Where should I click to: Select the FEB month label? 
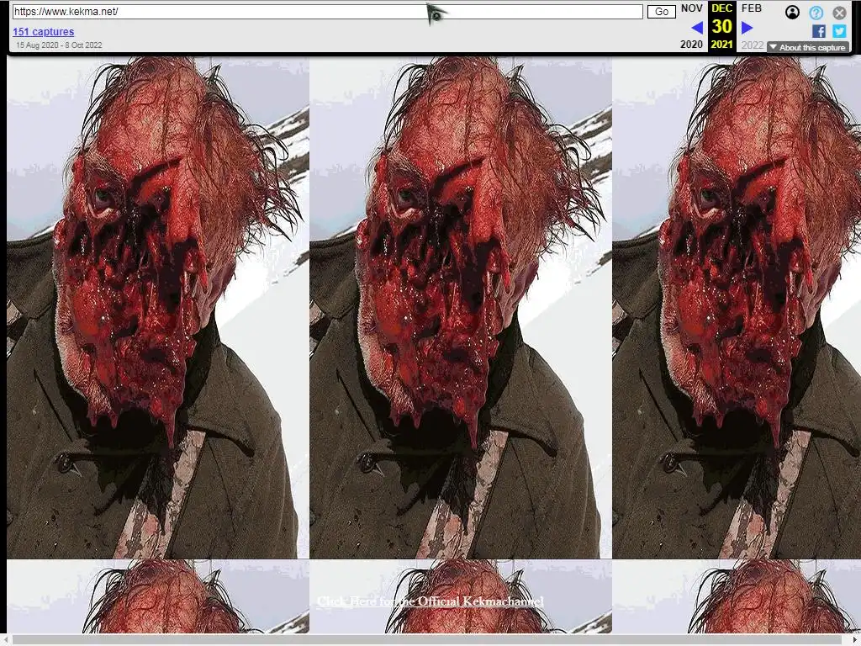pyautogui.click(x=752, y=8)
